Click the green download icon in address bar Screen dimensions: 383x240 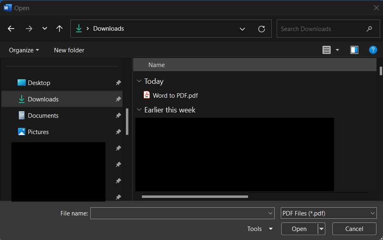[78, 29]
